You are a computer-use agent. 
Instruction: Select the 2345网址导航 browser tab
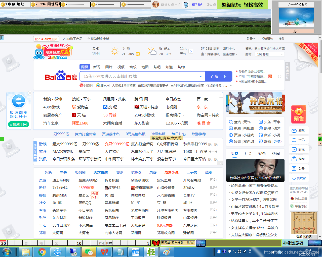tap(45, 4)
